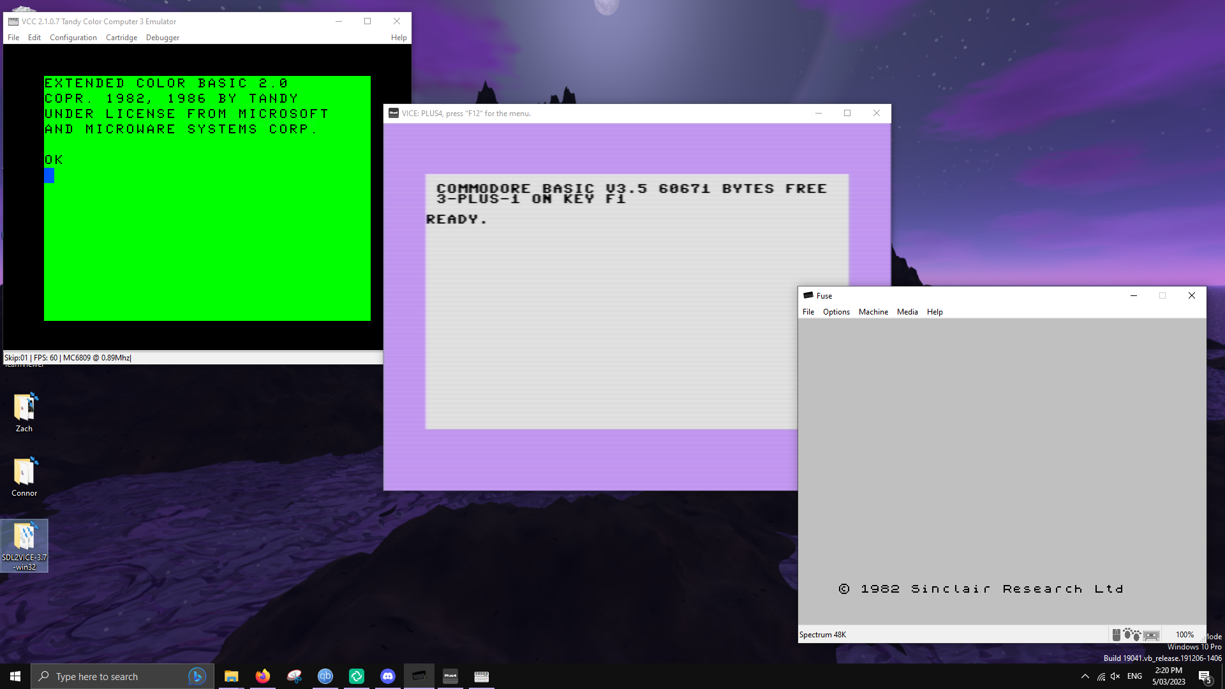This screenshot has height=689, width=1225.
Task: Click the footprints status icon in Fuse
Action: tap(1132, 634)
